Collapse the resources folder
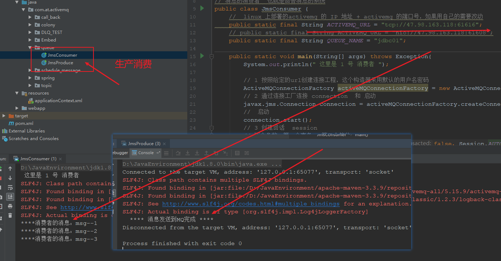The width and height of the screenshot is (501, 261). point(17,93)
